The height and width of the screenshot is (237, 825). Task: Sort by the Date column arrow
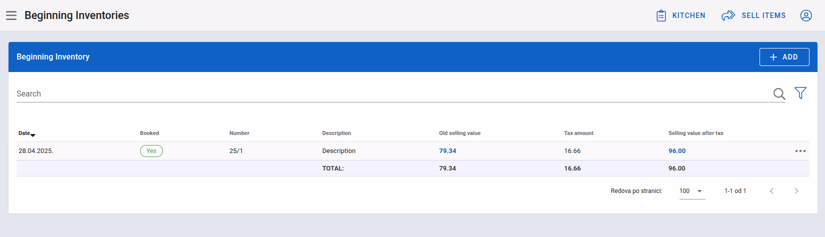tap(33, 135)
